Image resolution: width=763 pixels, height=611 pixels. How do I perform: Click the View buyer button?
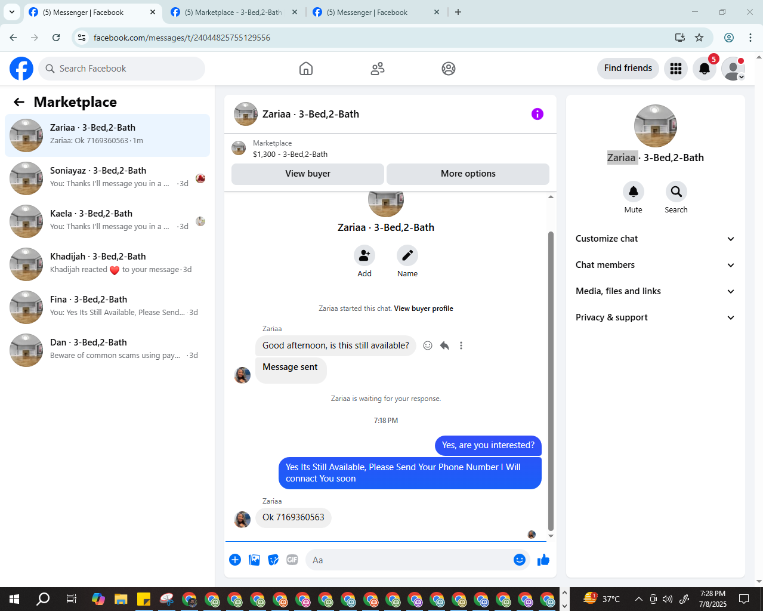point(308,174)
